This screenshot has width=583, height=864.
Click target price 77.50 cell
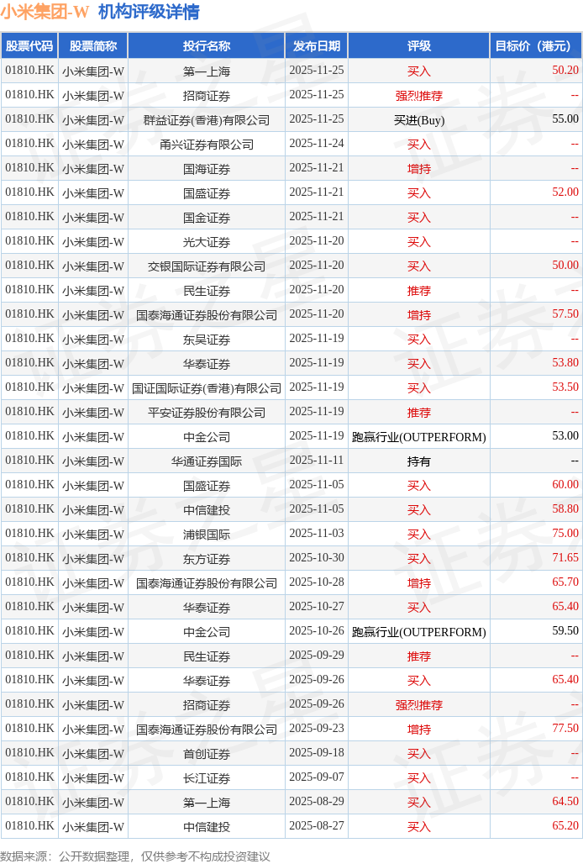(536, 729)
